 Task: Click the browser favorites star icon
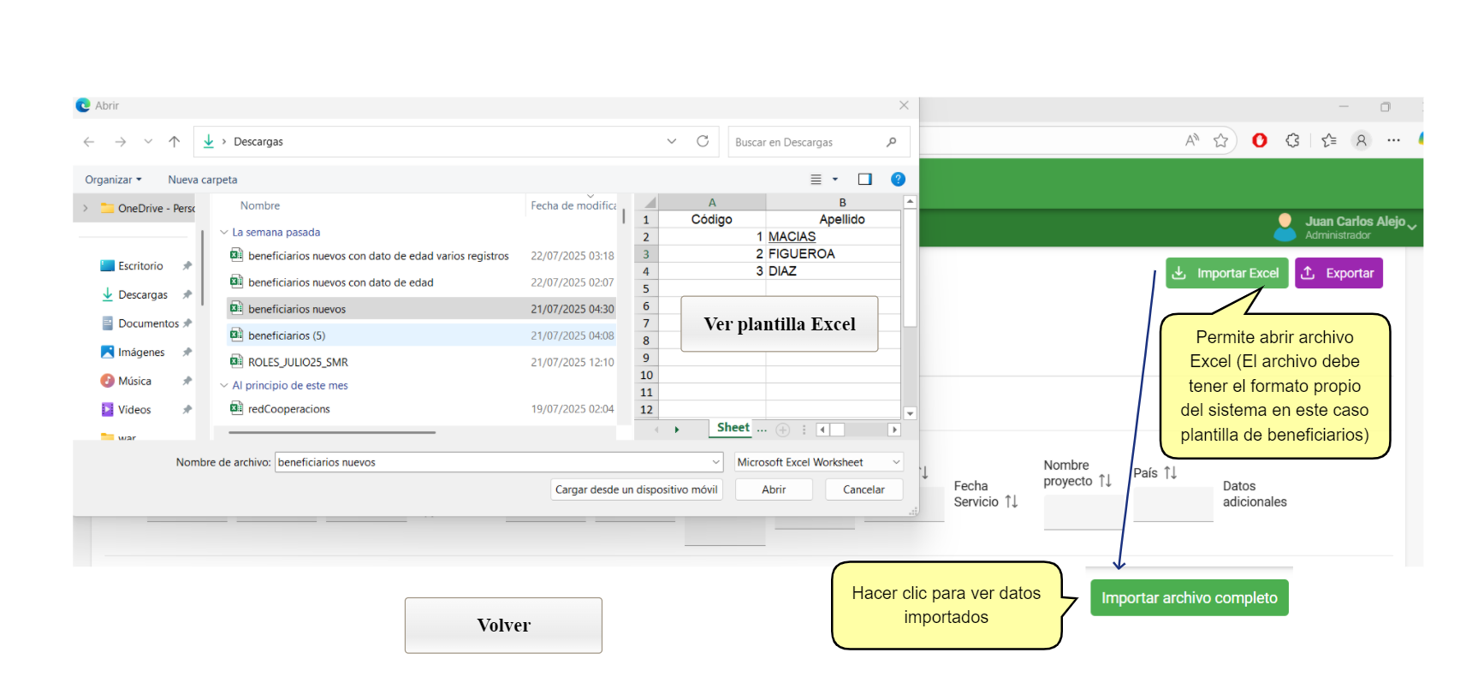[1220, 140]
